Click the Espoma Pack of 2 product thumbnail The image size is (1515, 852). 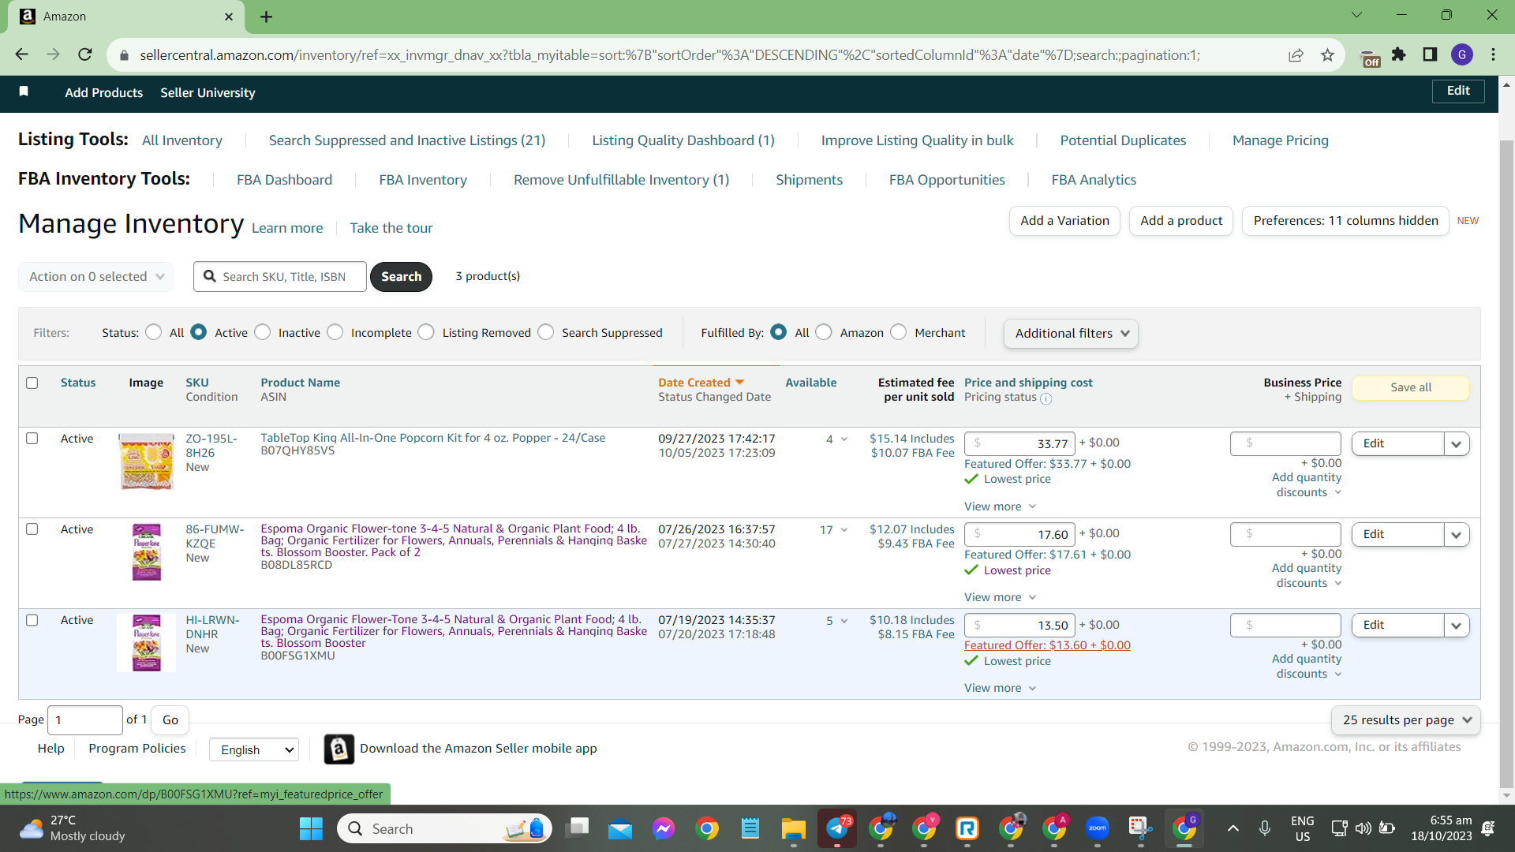(147, 552)
